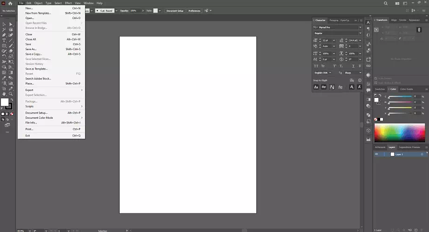Image resolution: width=429 pixels, height=232 pixels.
Task: Adjust the Cyan C slider
Action: (400, 97)
